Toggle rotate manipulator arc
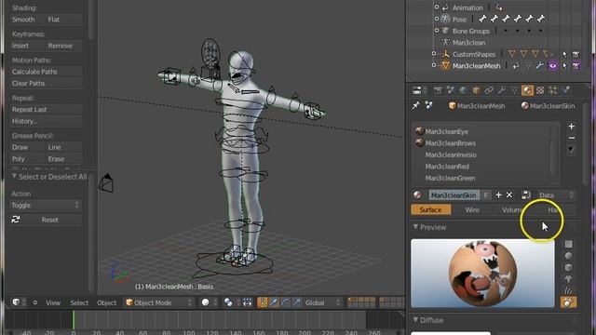The width and height of the screenshot is (596, 335). coord(285,302)
